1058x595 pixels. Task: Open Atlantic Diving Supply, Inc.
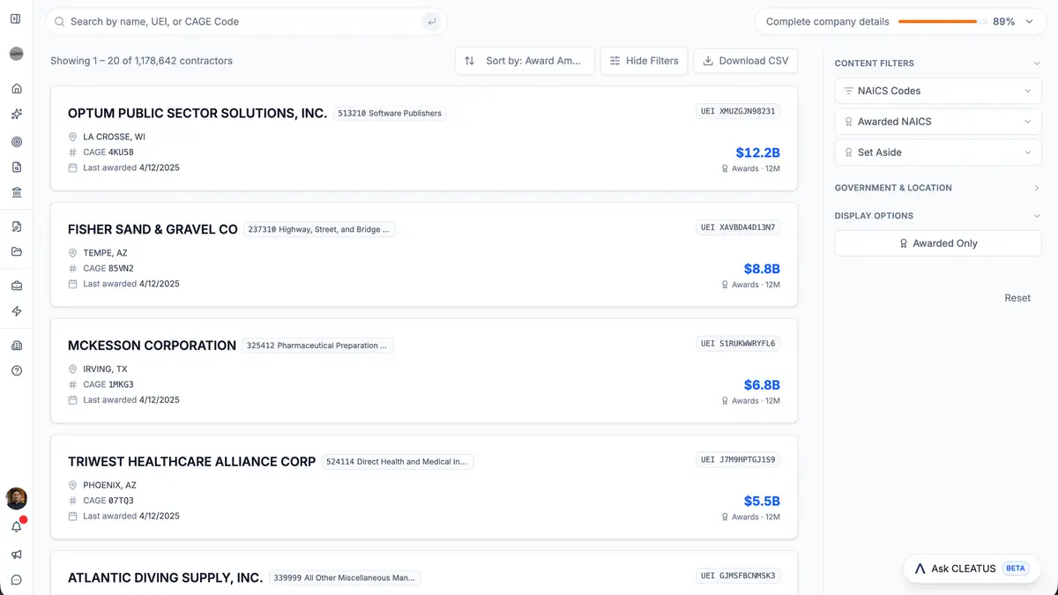tap(165, 577)
